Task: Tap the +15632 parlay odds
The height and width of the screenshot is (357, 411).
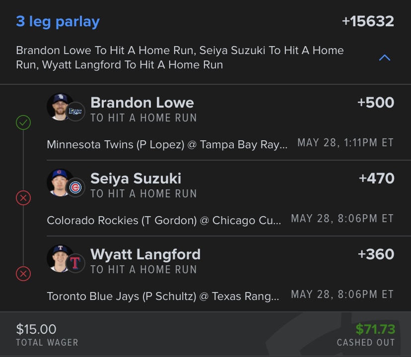Action: pyautogui.click(x=368, y=22)
